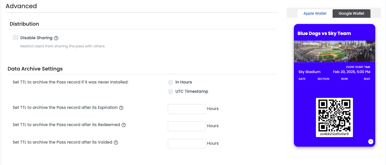
Task: Select the "in Hours" radio button
Action: (170, 82)
